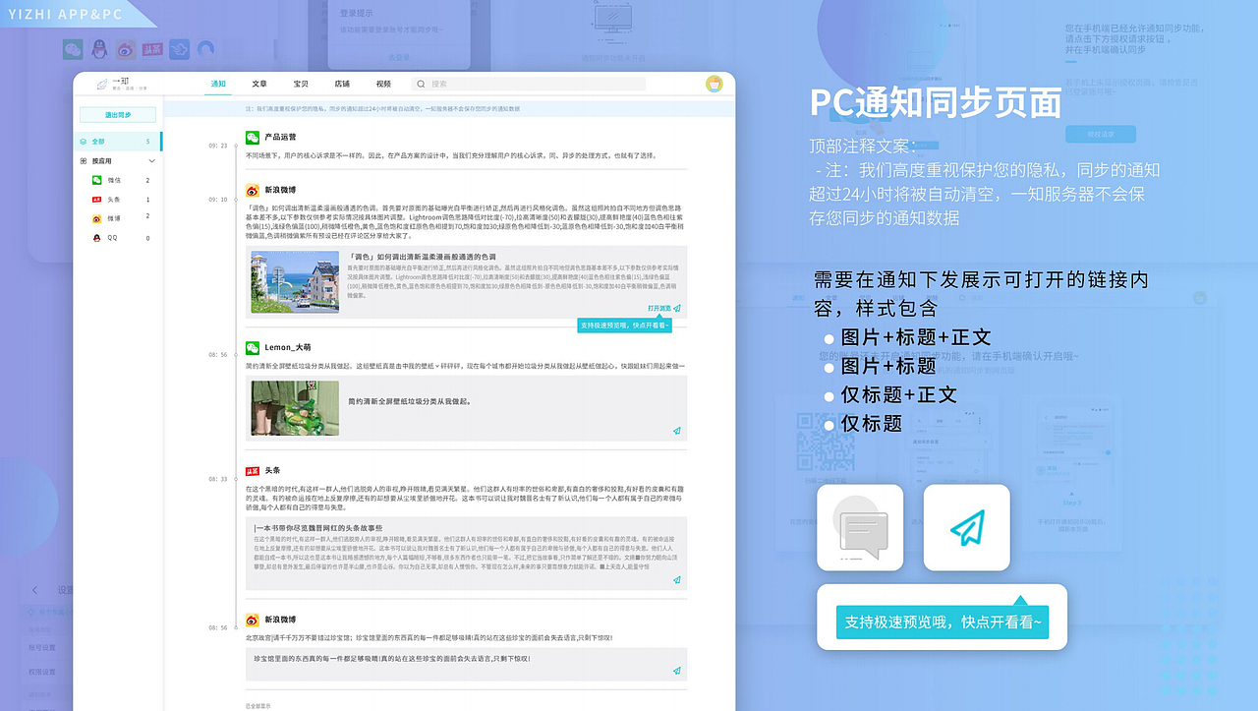Click the paper plane in the 珍宝馆 card
1258x711 pixels.
click(677, 671)
